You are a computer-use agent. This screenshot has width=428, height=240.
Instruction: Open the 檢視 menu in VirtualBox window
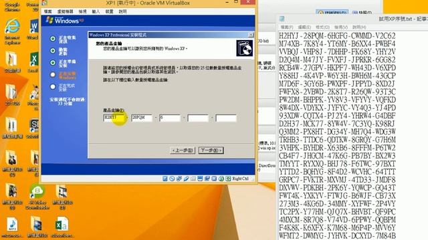(x=82, y=11)
